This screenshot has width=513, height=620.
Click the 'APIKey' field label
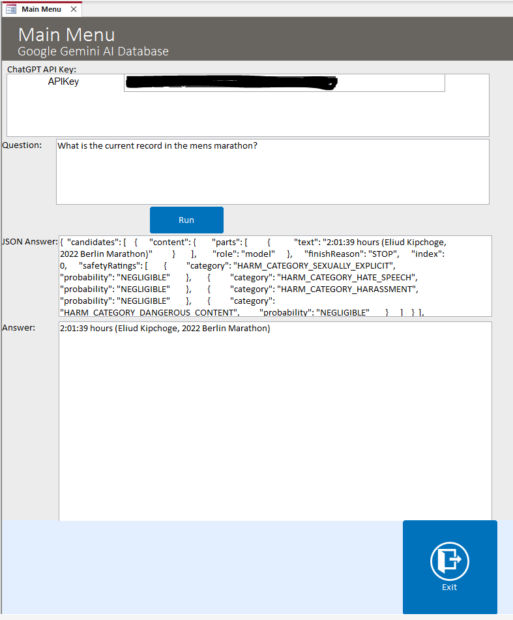coord(63,81)
